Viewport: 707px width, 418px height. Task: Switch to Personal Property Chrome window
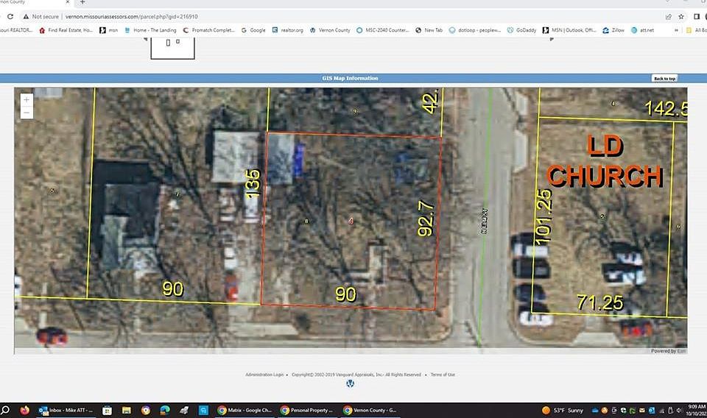(307, 410)
